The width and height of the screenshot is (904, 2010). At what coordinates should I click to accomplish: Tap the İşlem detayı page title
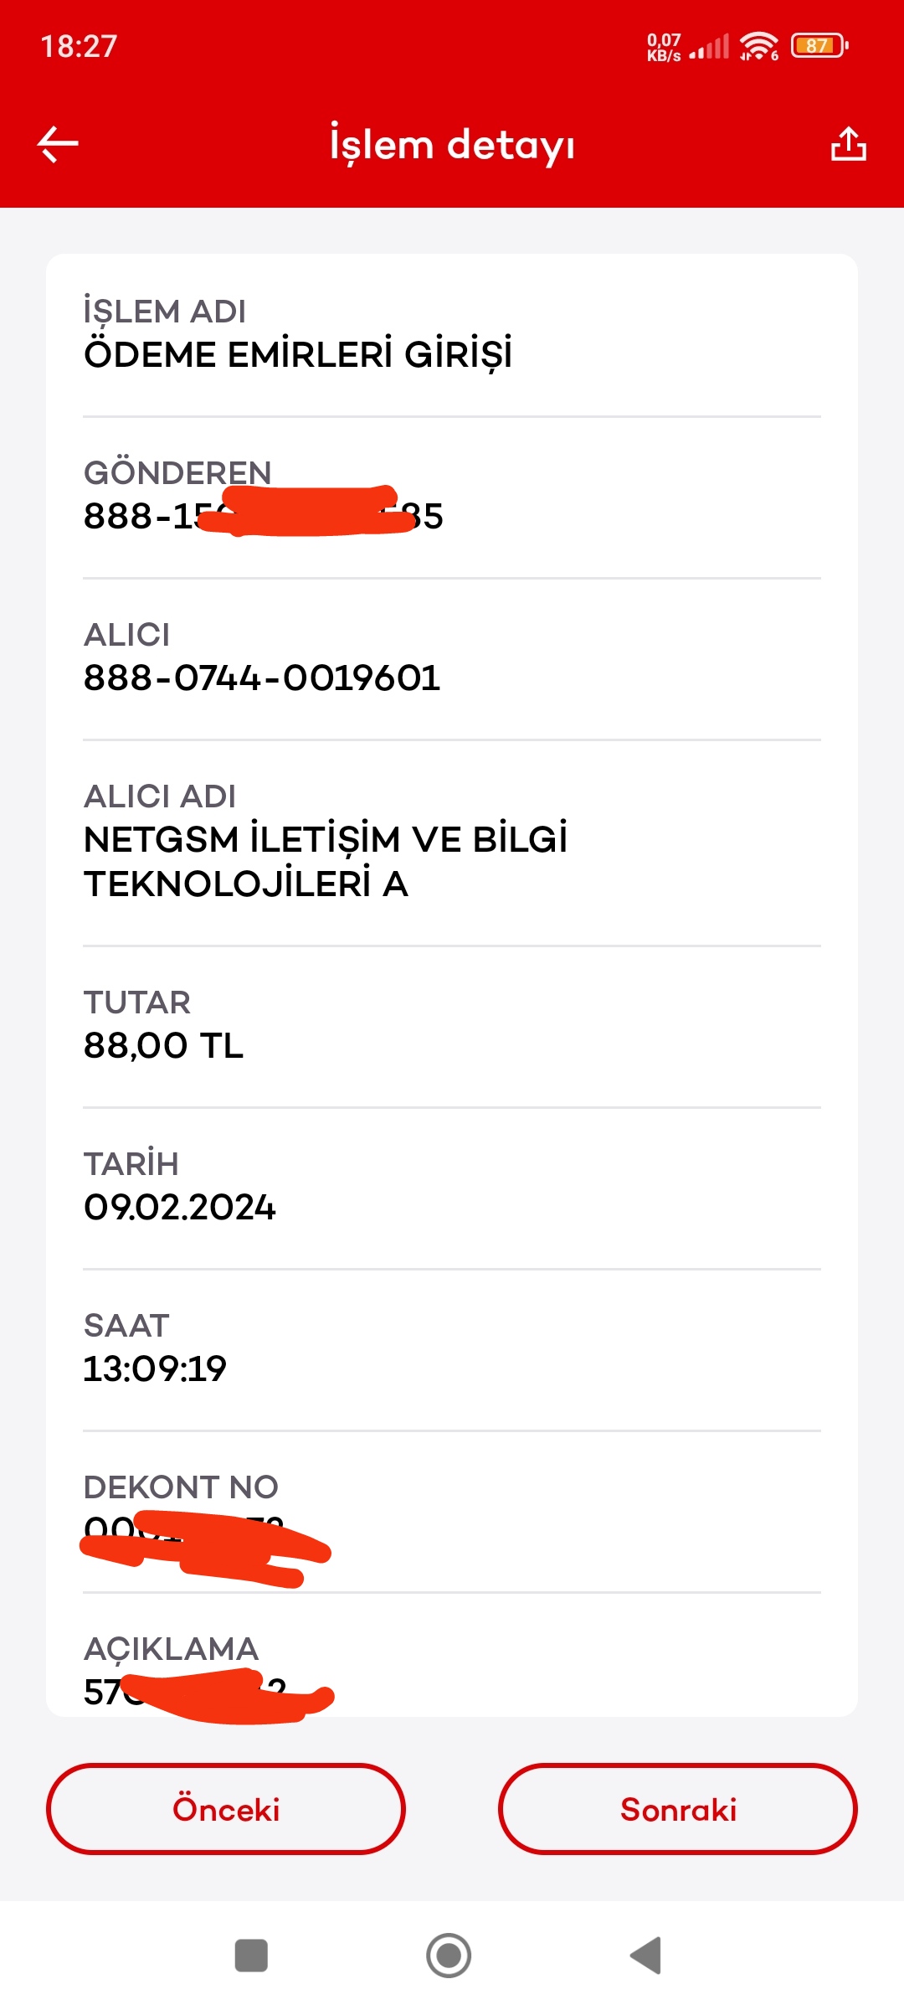click(x=452, y=144)
